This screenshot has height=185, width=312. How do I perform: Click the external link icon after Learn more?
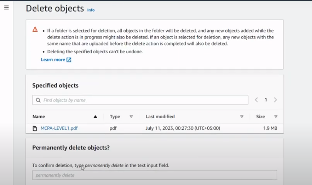(x=69, y=60)
